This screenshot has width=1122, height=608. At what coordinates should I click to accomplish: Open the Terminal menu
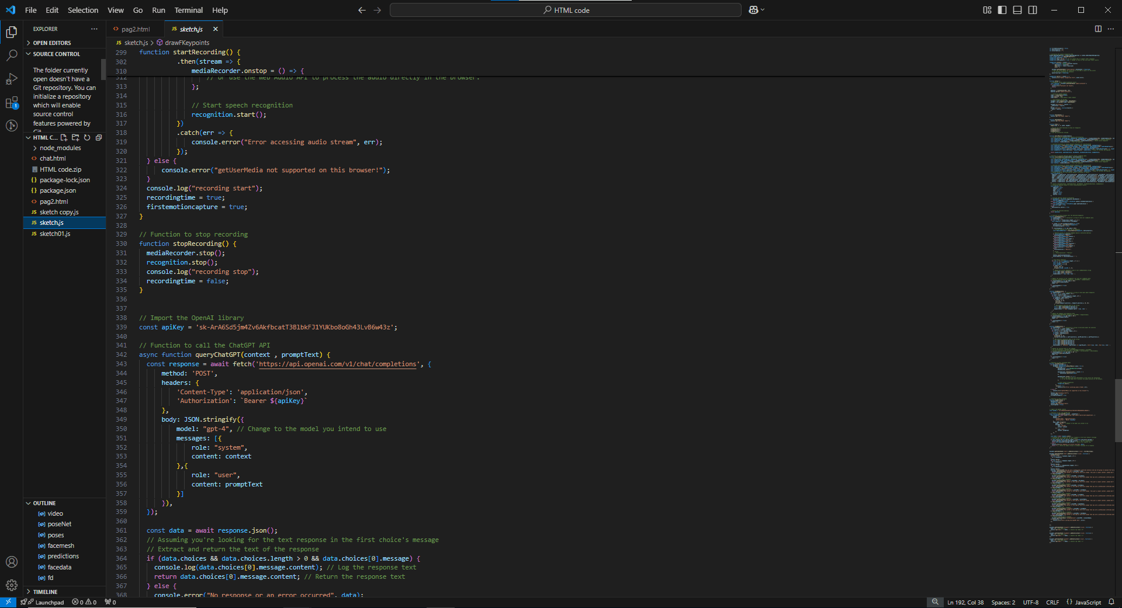[x=189, y=10]
